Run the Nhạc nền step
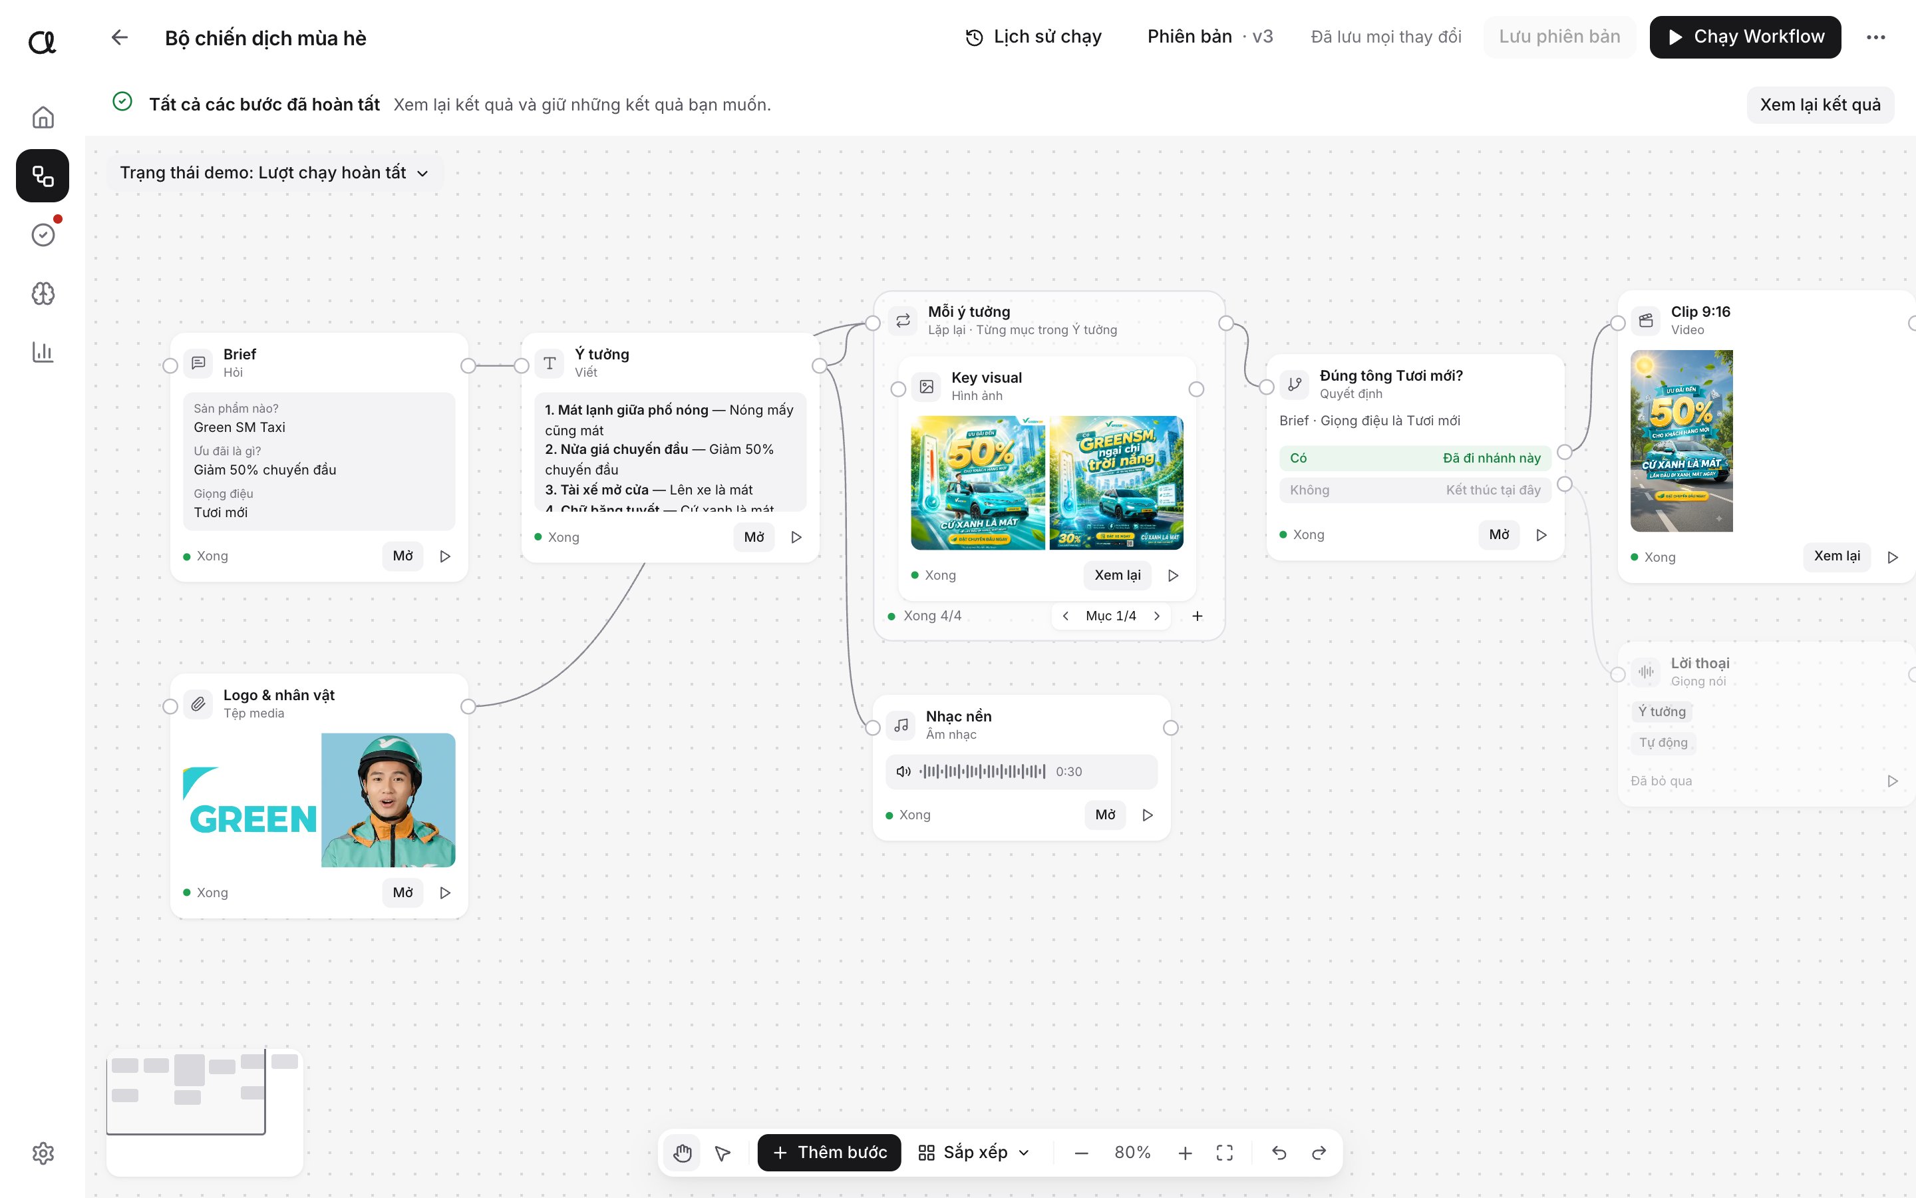 pos(1147,815)
